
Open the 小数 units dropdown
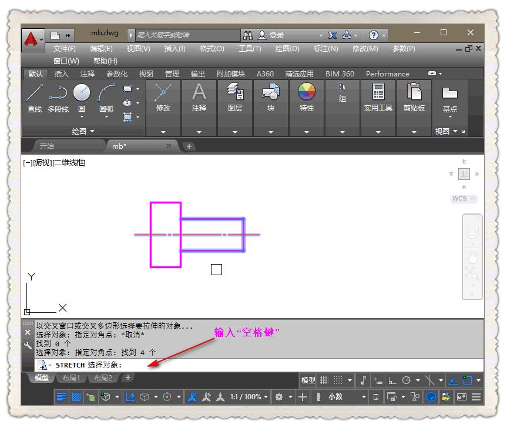pos(335,397)
